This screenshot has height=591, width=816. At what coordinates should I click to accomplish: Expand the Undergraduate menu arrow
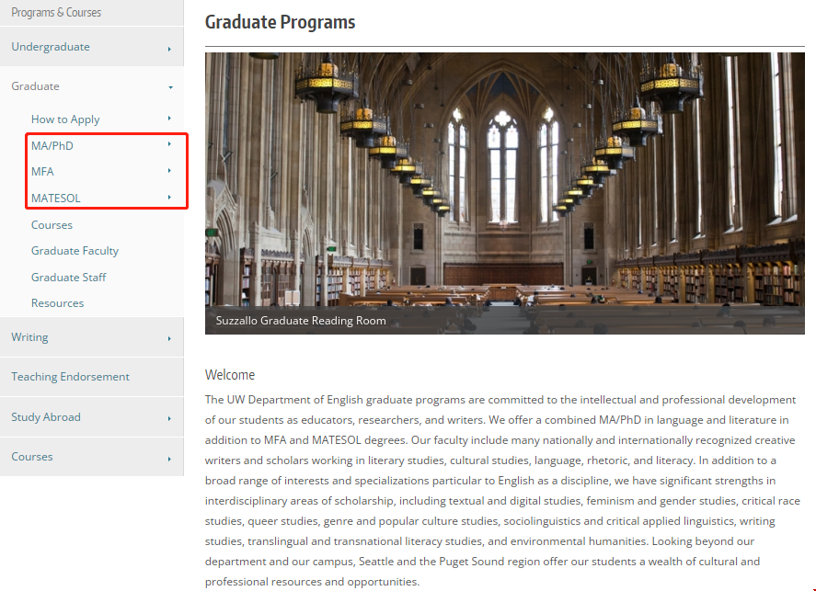(x=169, y=49)
